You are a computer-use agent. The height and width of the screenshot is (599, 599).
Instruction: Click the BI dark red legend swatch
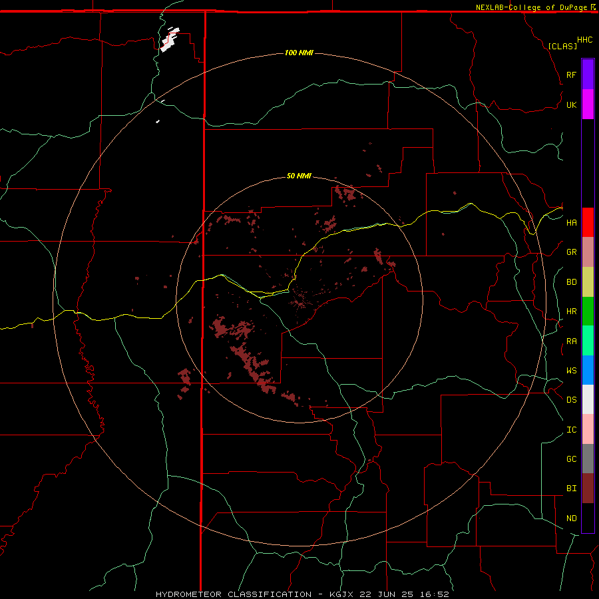point(588,489)
